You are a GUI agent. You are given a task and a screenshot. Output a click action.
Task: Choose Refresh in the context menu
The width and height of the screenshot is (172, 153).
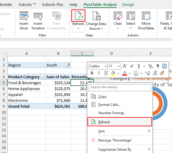pos(120,122)
